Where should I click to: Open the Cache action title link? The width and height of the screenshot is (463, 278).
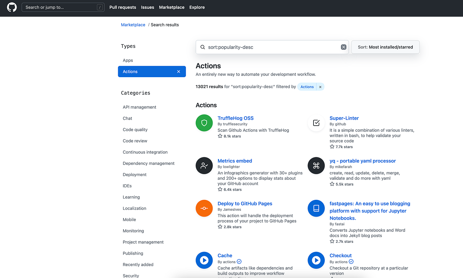pos(225,256)
